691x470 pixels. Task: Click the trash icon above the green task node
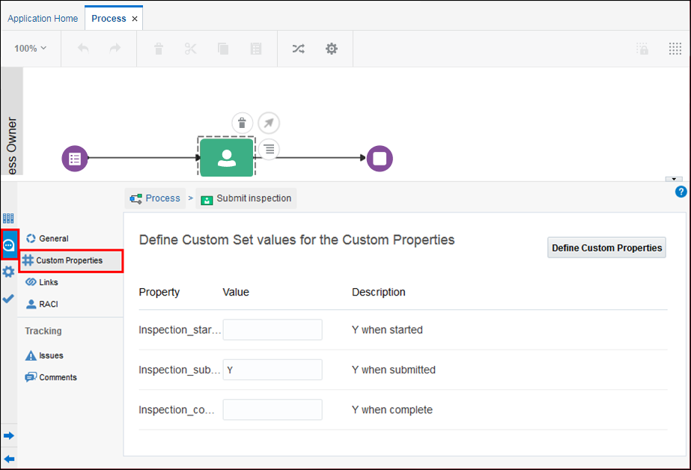242,123
